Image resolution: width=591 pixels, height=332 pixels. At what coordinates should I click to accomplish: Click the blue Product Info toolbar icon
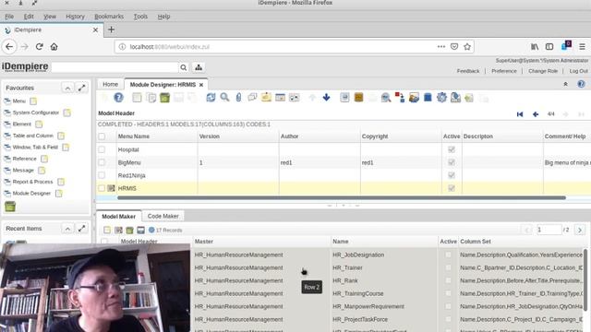[x=428, y=98]
